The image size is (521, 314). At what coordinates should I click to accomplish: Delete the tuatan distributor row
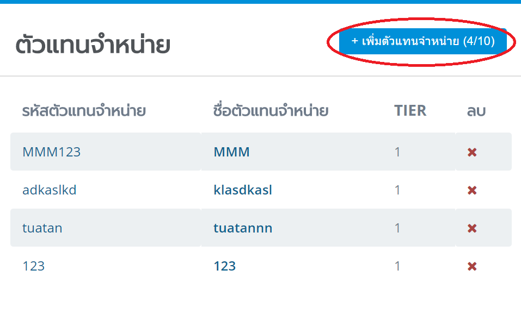click(x=472, y=228)
